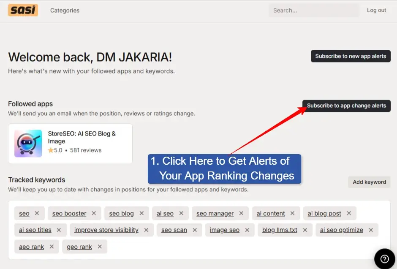Remove the 'aeo rank' keyword chip
The width and height of the screenshot is (397, 269).
point(51,246)
